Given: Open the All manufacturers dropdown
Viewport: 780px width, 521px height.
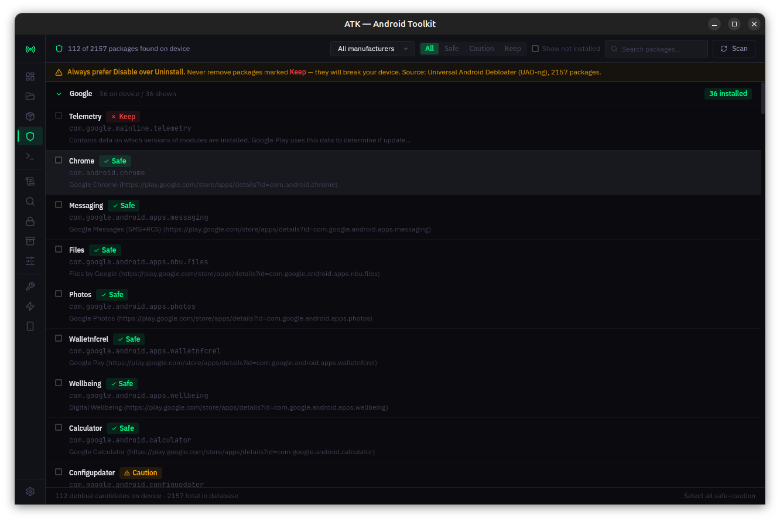Looking at the screenshot, I should click(372, 49).
